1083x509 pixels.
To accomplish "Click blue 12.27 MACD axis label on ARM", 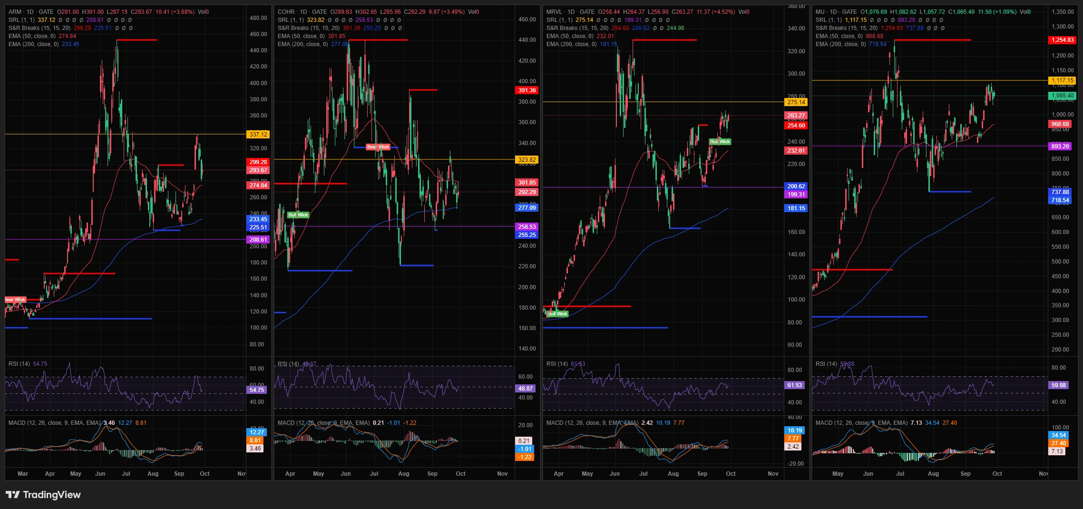I will click(x=257, y=432).
